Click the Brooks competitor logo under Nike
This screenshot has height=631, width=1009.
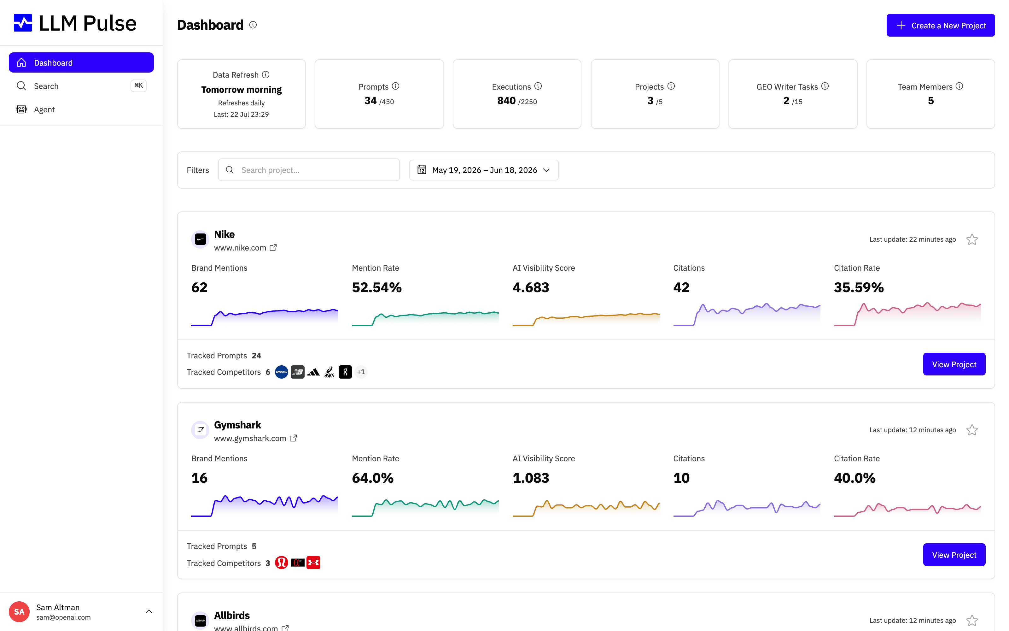pyautogui.click(x=282, y=372)
